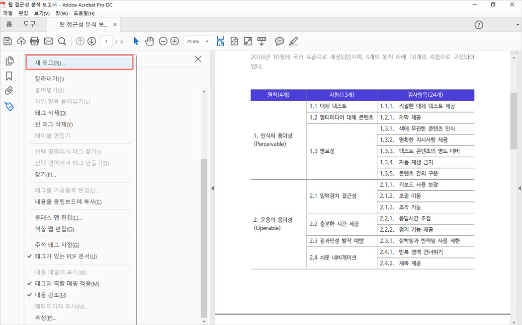Screen dimensions: 522x325
Task: Select the Hand tool in the toolbar
Action: [150, 41]
